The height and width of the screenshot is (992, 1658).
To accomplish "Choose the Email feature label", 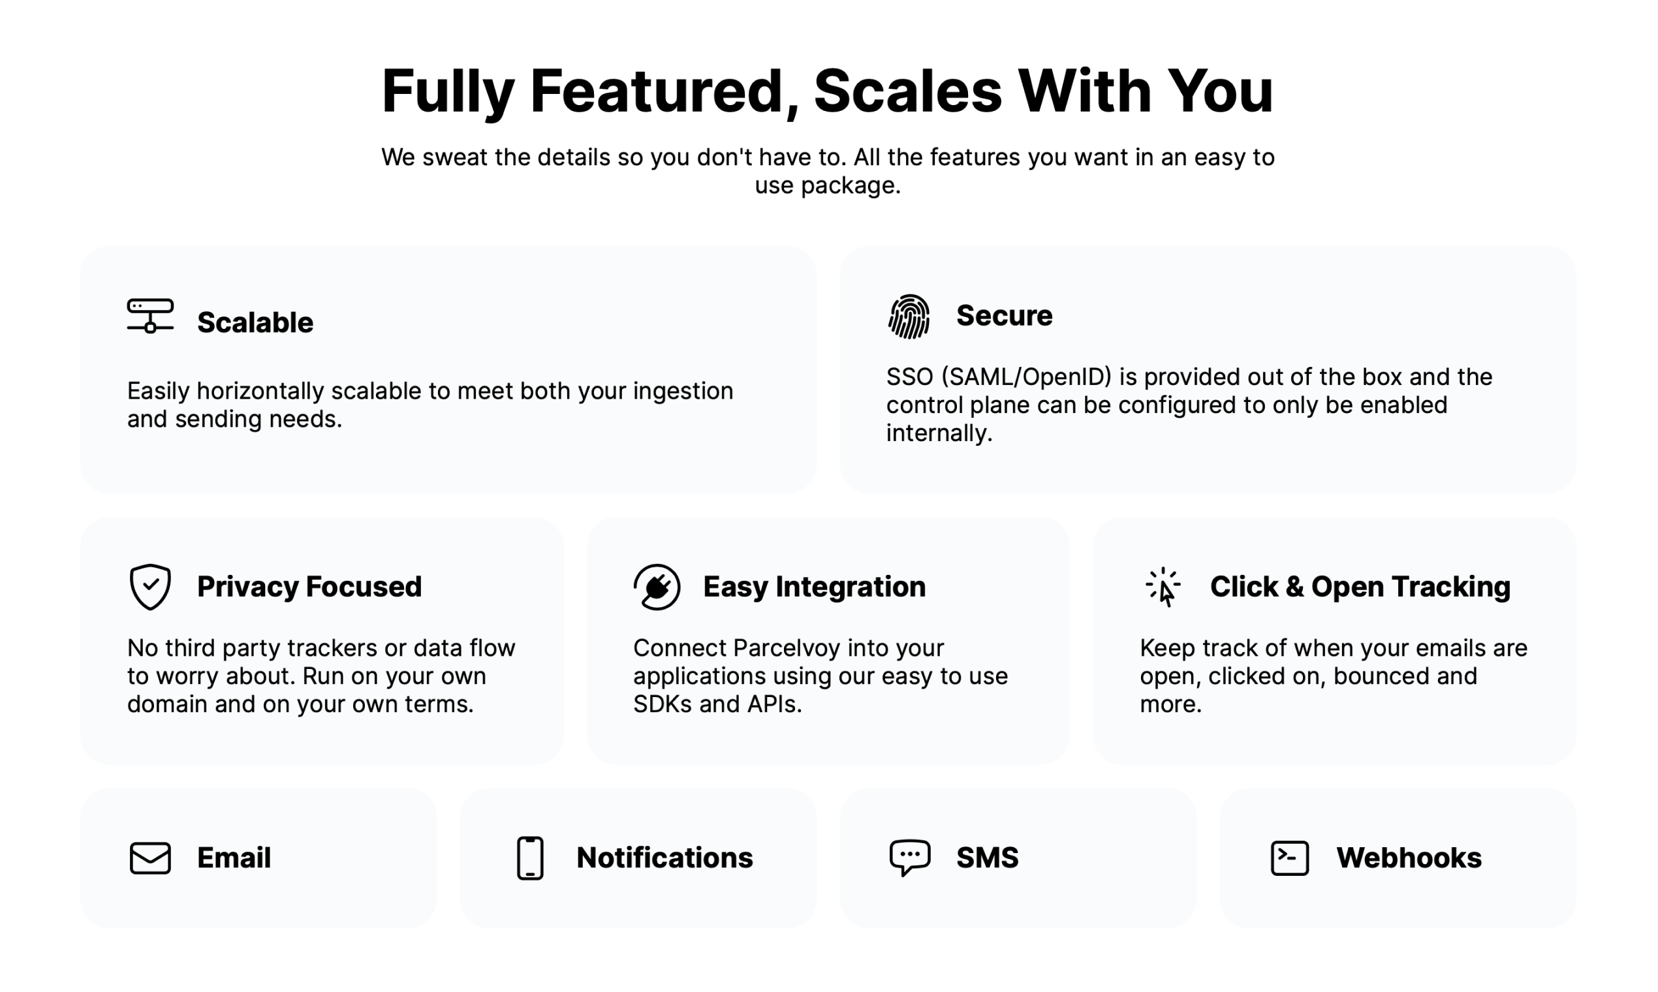I will click(x=234, y=858).
